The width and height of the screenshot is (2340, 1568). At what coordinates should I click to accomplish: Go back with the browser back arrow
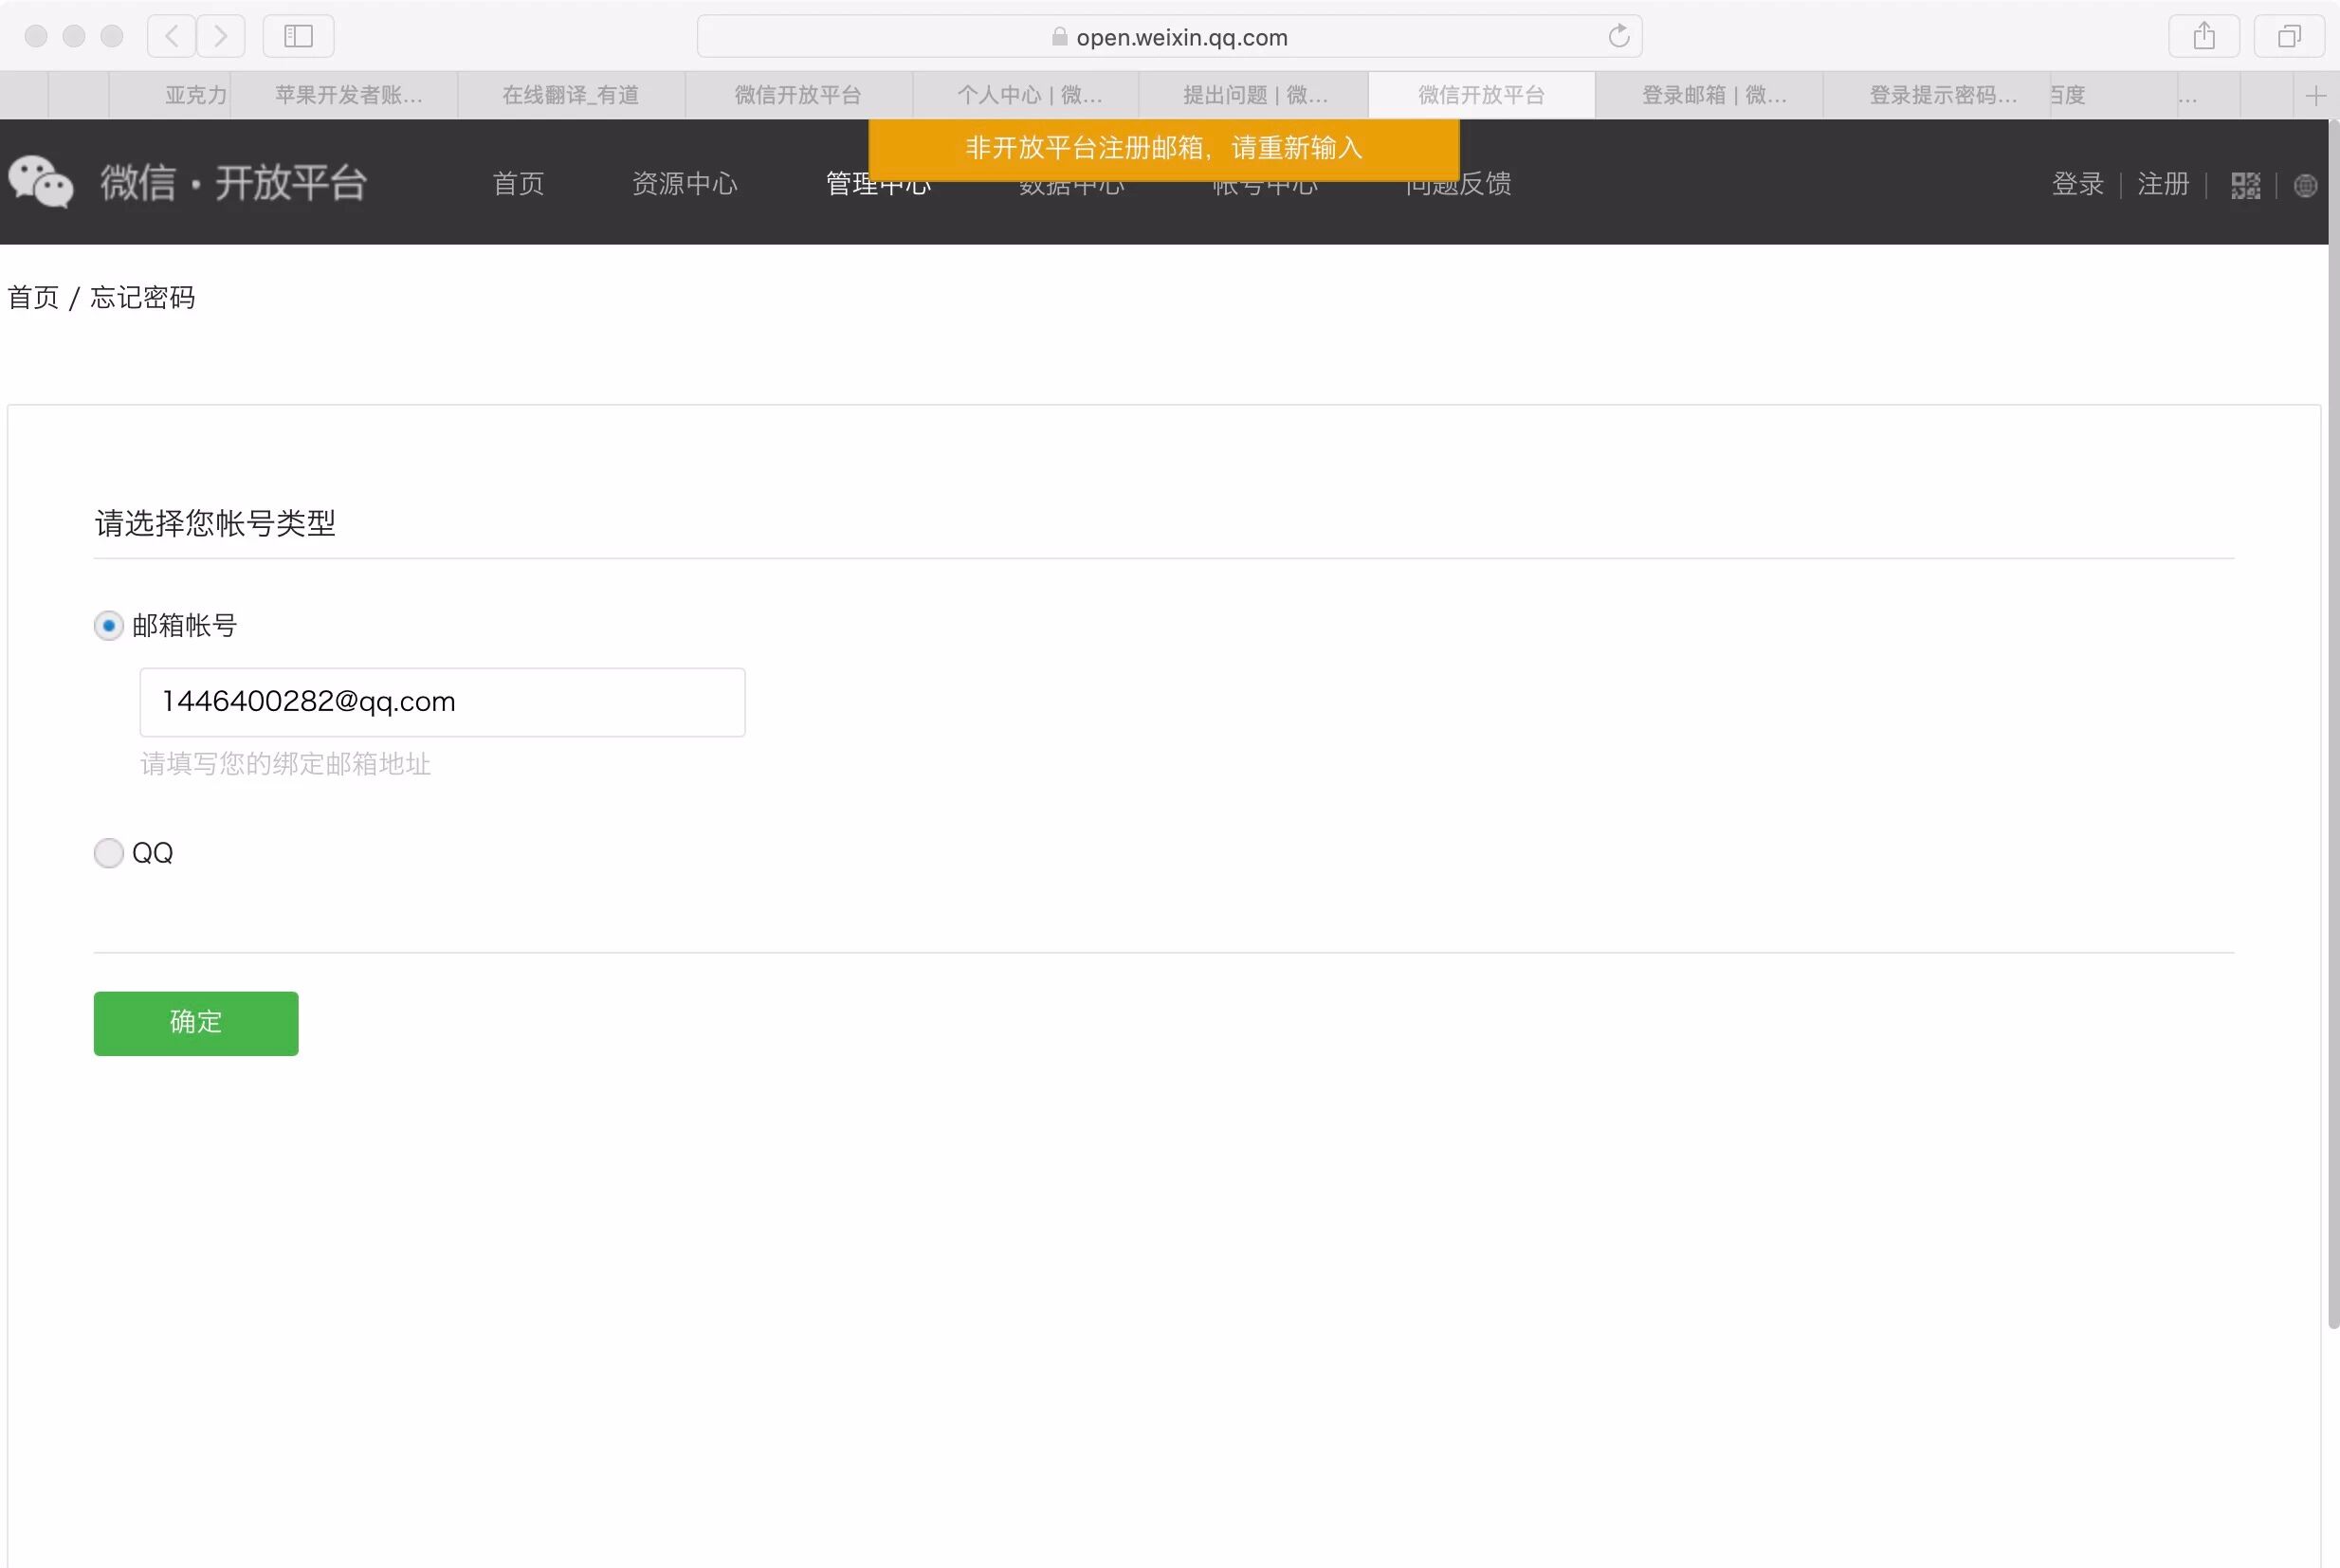click(x=172, y=37)
